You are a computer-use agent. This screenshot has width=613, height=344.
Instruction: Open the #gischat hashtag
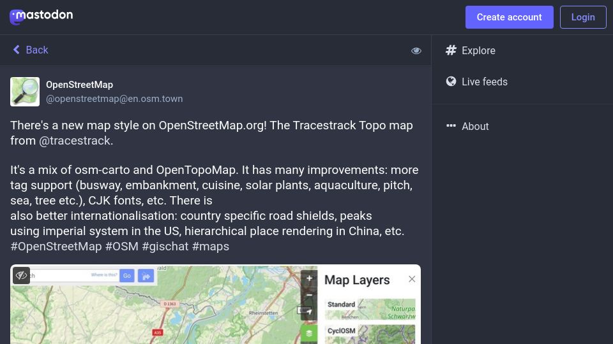tap(165, 246)
